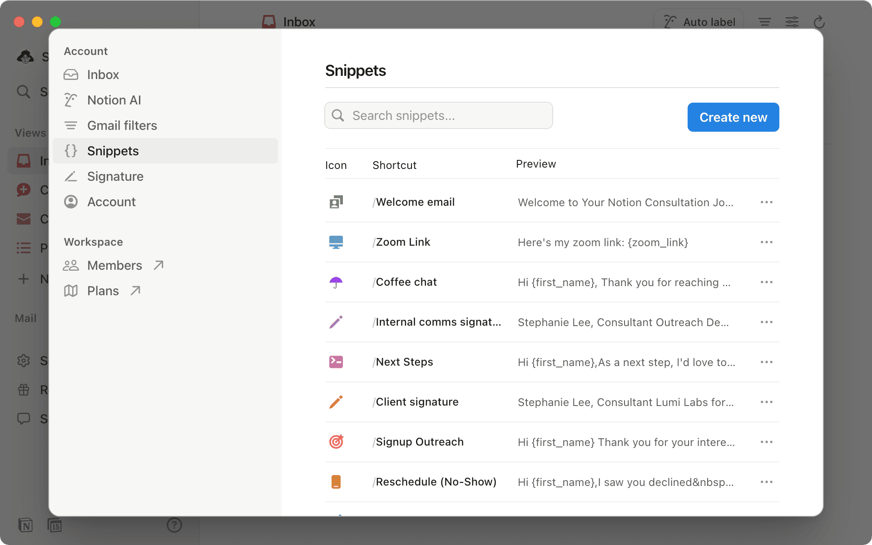Switch to Gmail filters settings

click(122, 125)
